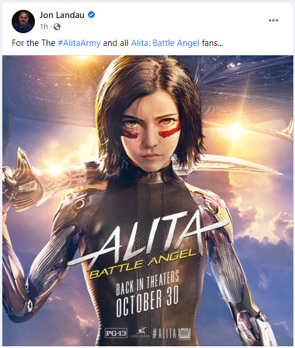Follow the #AlitaArmy hashtag link

point(79,43)
